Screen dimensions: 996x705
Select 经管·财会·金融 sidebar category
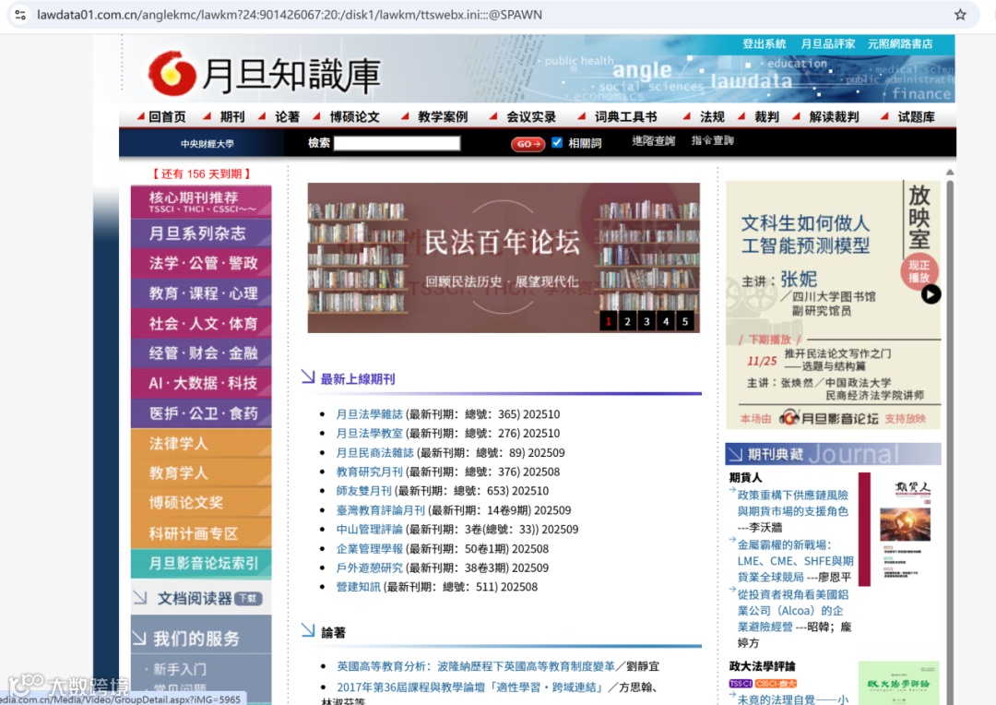[201, 352]
